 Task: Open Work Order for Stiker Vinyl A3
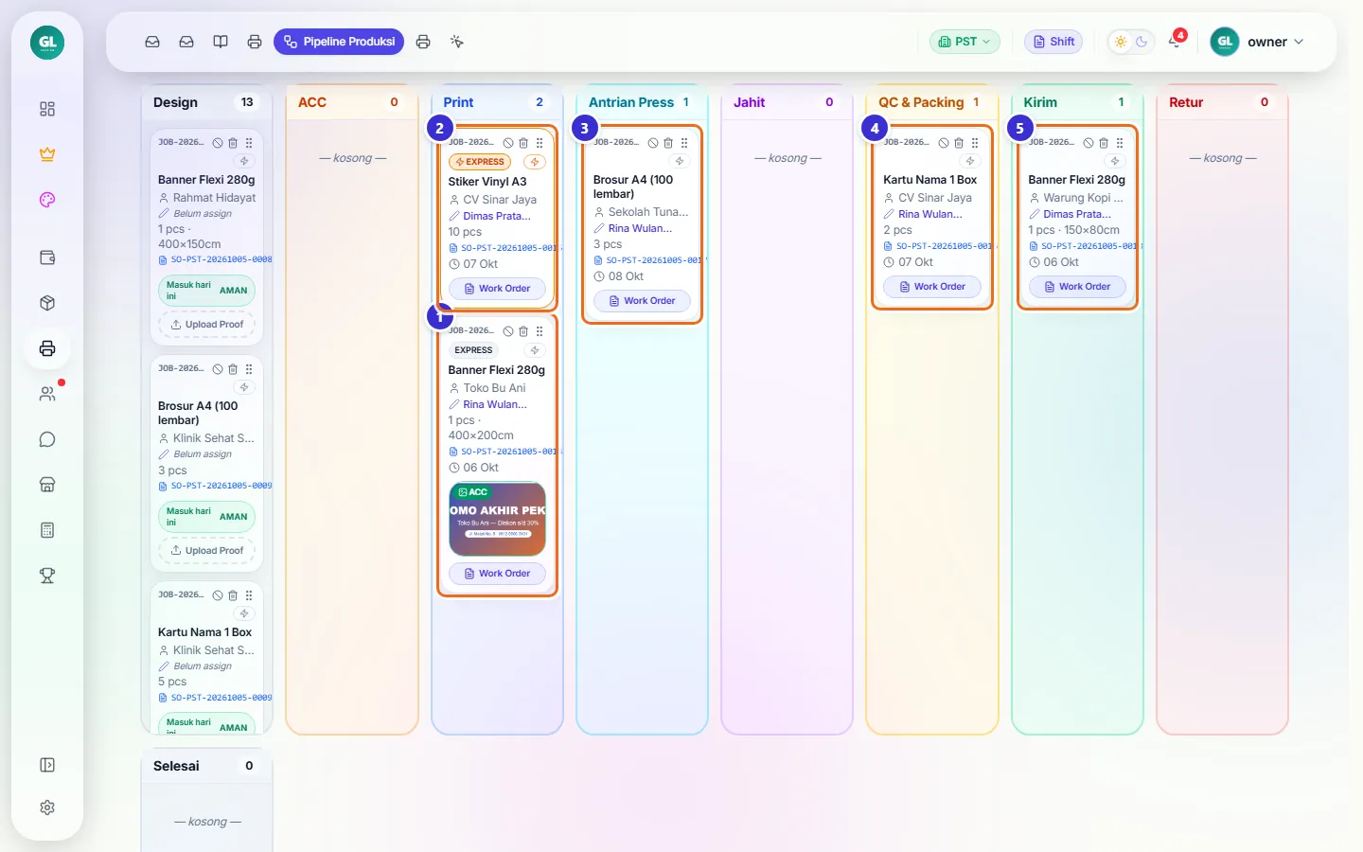pyautogui.click(x=497, y=289)
